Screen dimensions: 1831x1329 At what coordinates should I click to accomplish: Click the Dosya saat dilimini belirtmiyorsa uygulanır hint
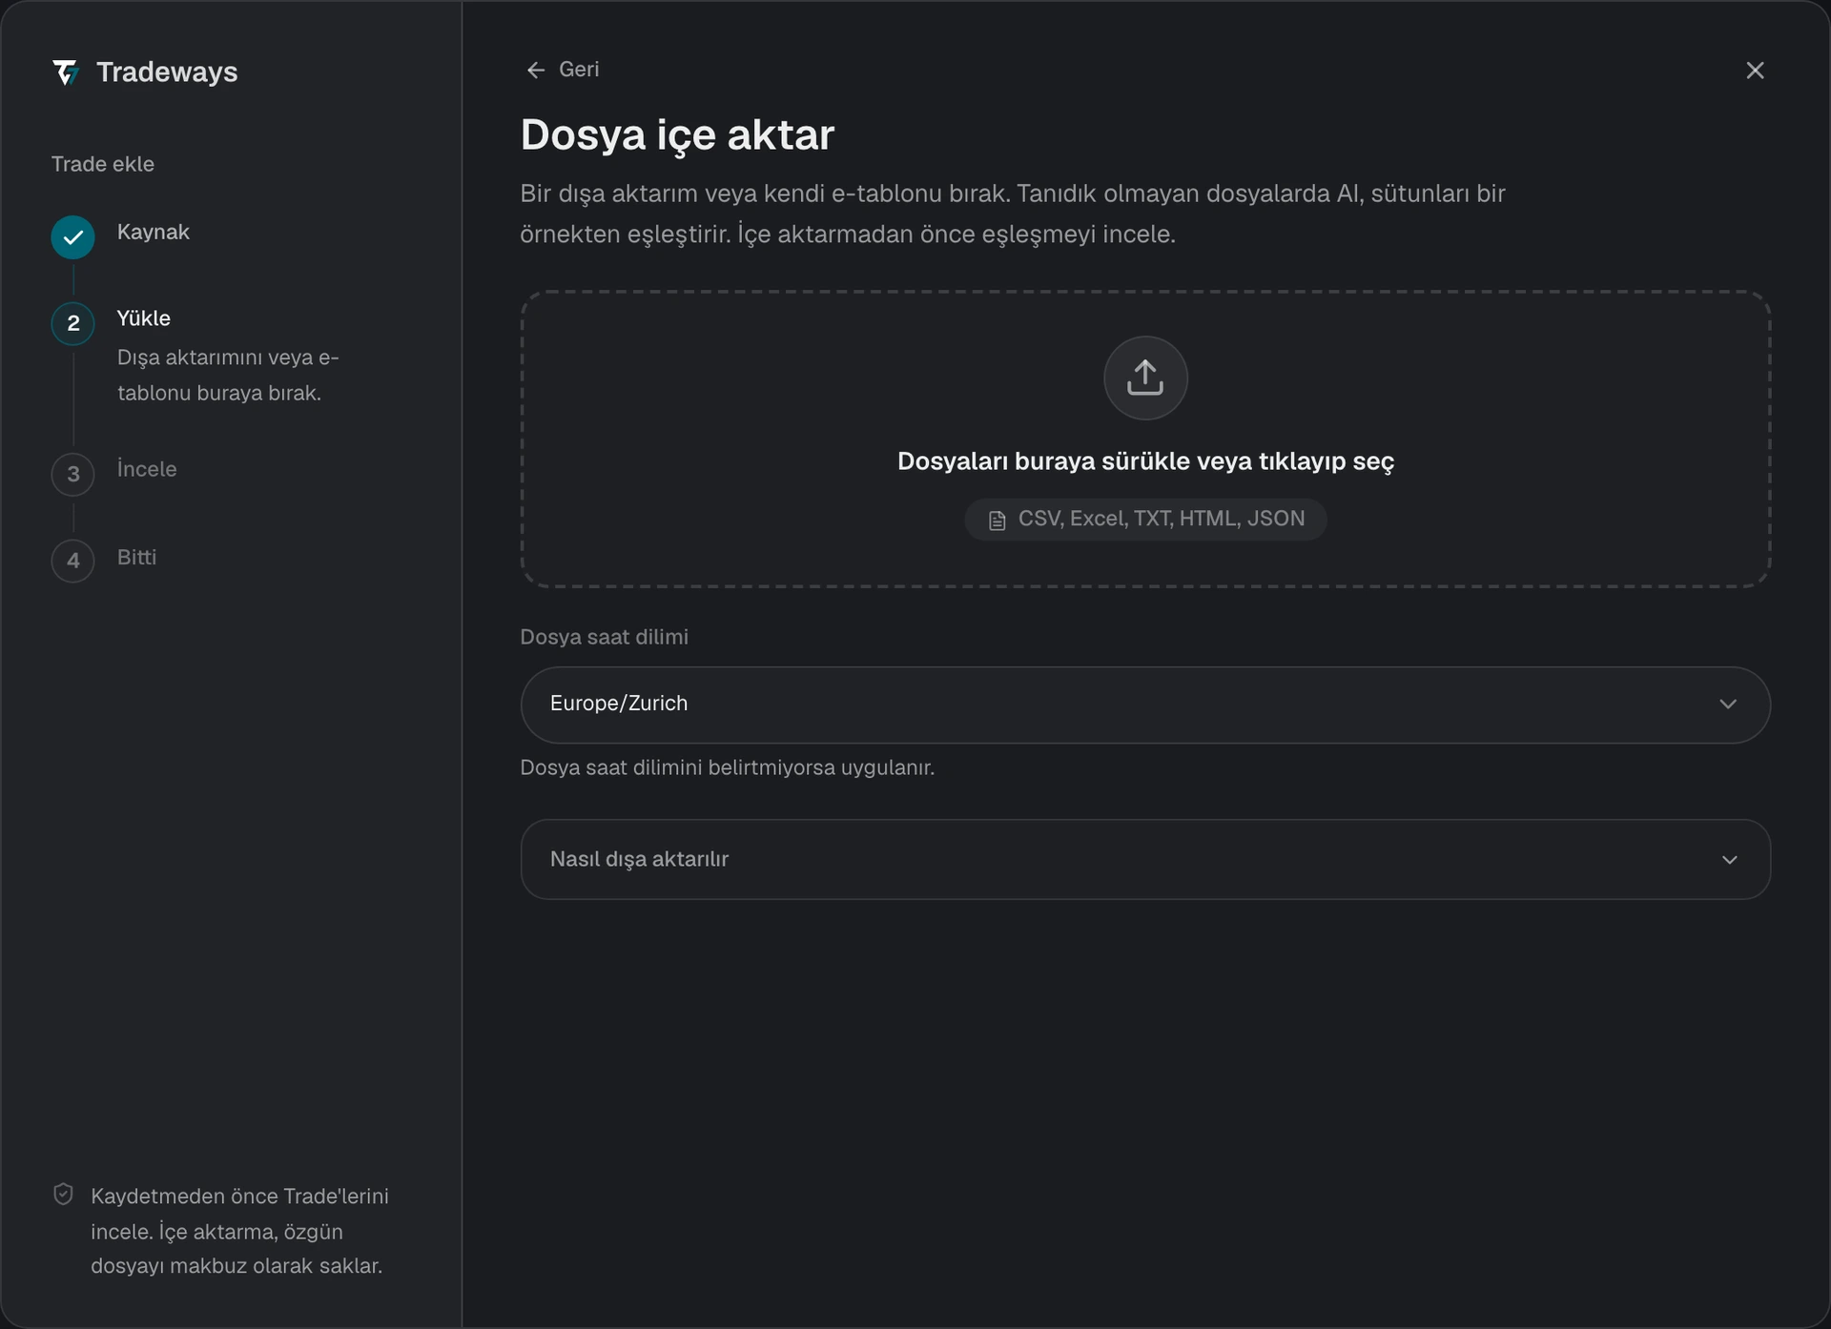[x=727, y=767]
